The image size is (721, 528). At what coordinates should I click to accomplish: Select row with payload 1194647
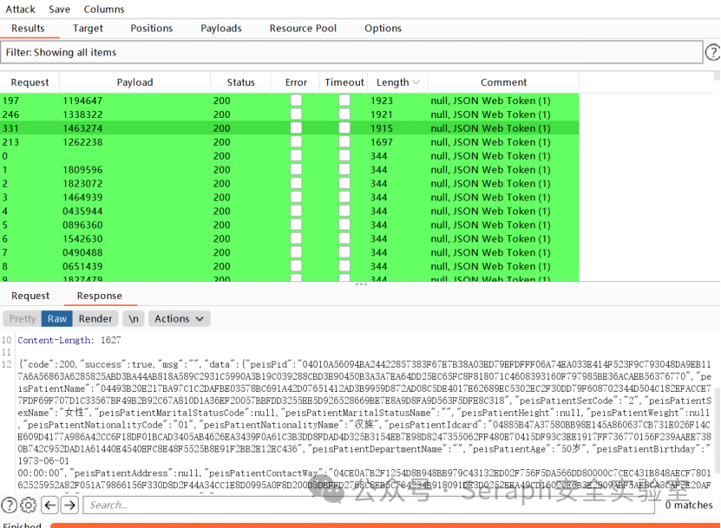point(289,101)
